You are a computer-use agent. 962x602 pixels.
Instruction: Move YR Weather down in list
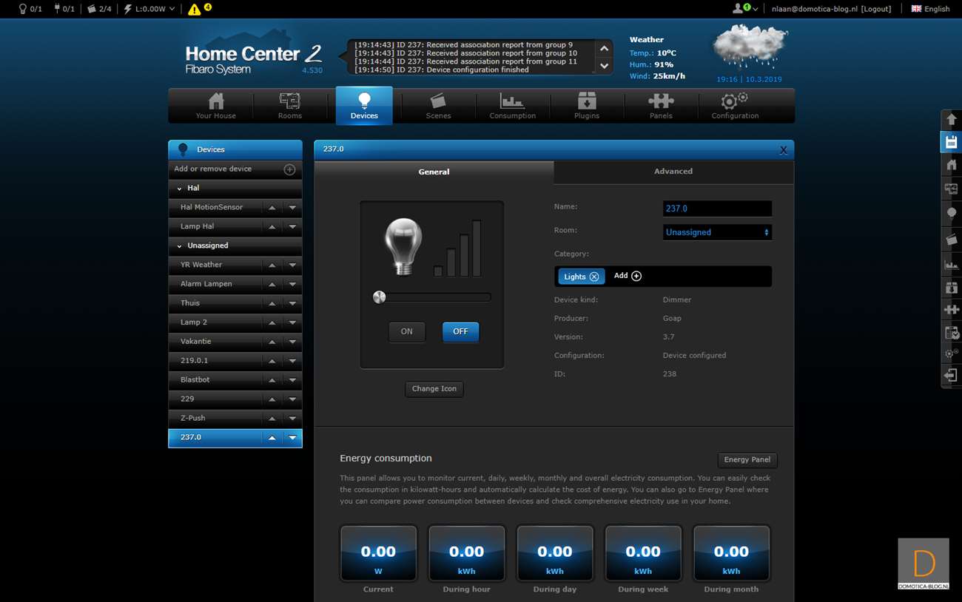(x=292, y=266)
